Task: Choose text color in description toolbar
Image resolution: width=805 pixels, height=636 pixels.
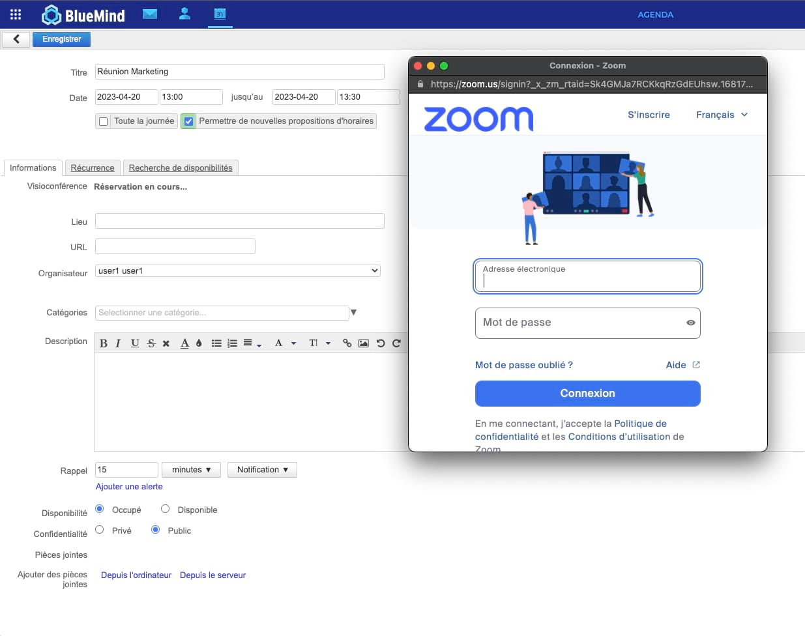Action: click(x=184, y=343)
